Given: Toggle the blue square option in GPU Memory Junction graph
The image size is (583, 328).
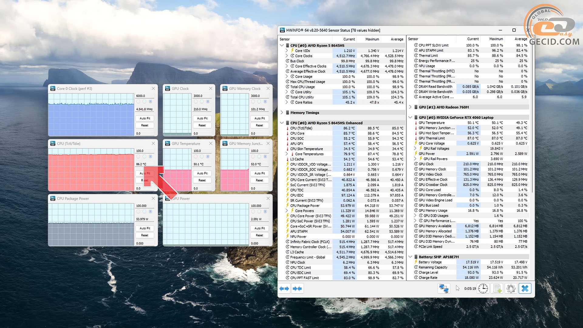Looking at the screenshot, I should click(x=265, y=156).
